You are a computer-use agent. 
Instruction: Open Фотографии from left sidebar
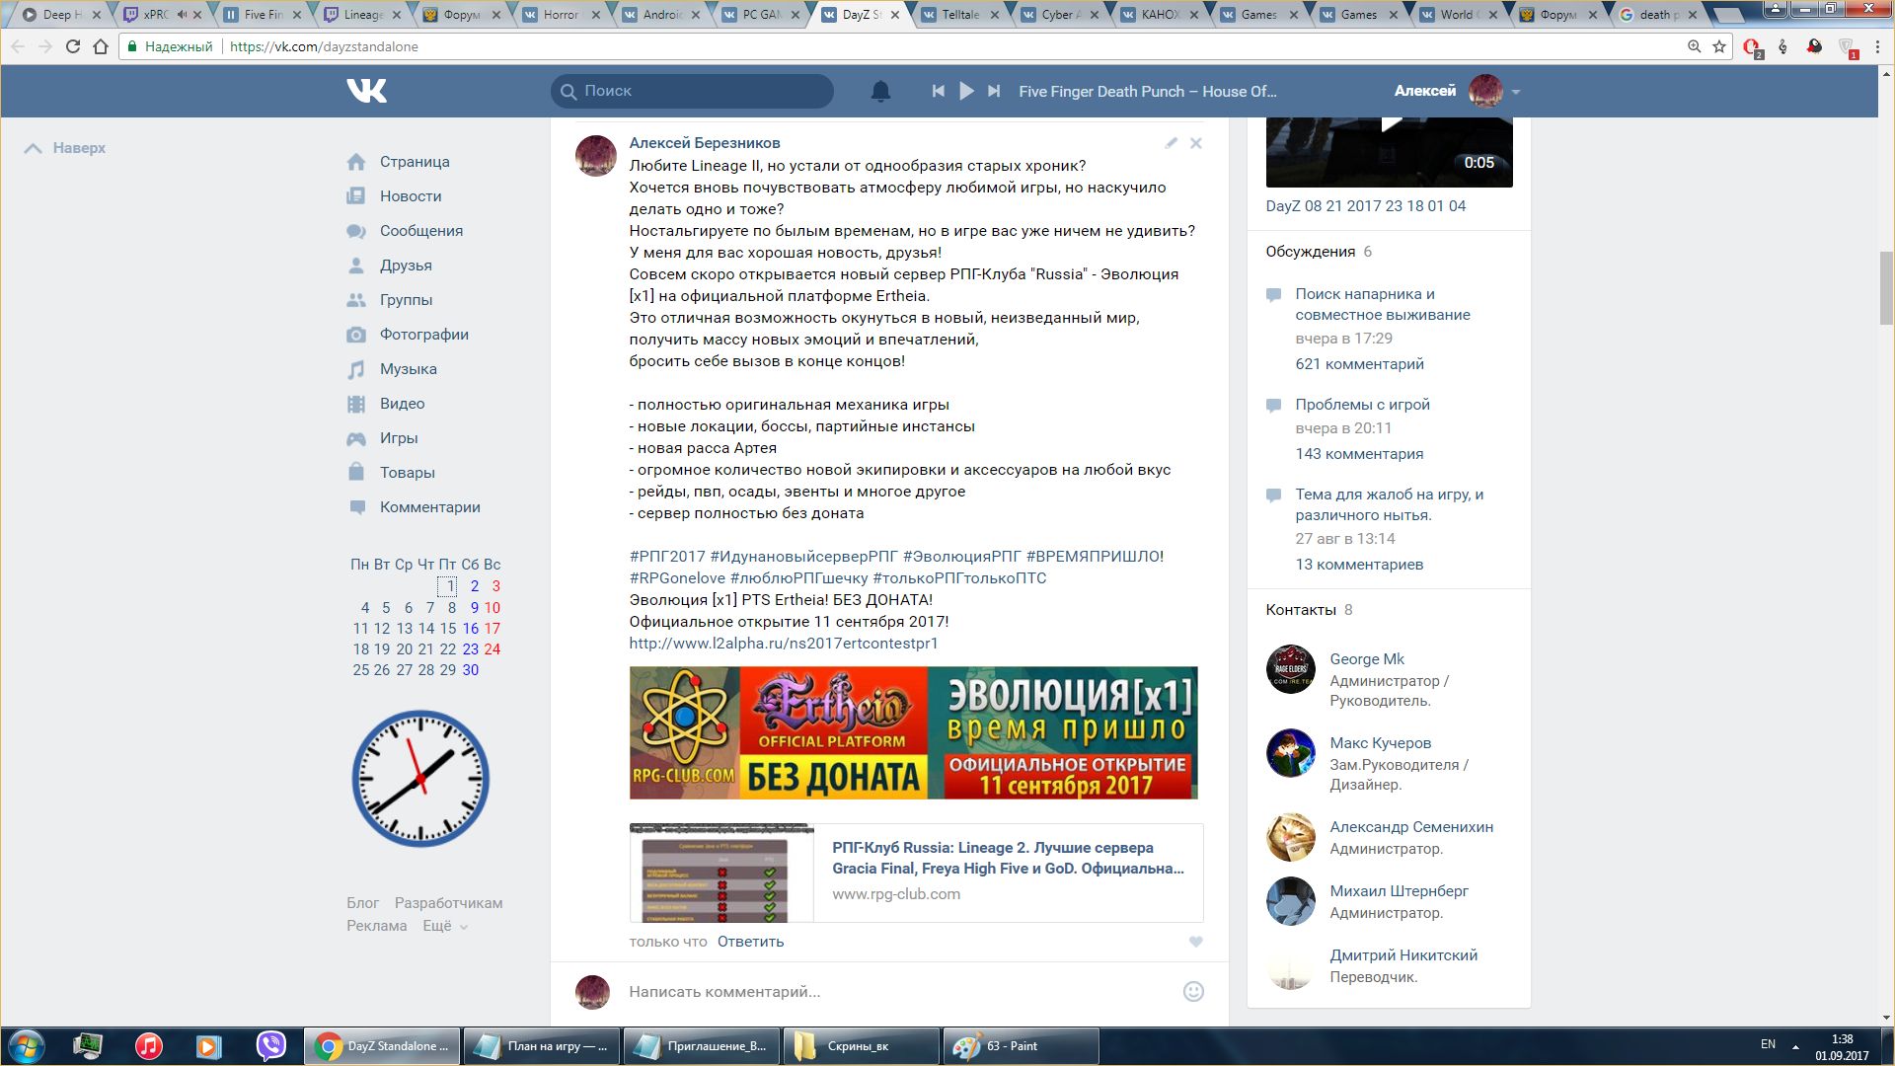pos(424,335)
